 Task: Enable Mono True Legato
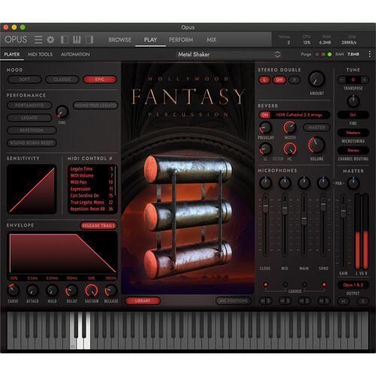click(96, 105)
